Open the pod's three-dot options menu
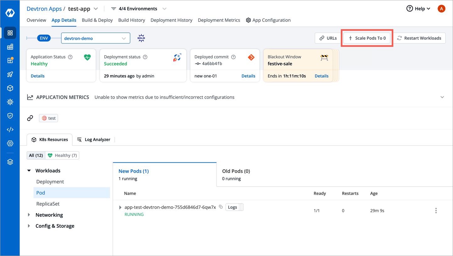This screenshot has width=453, height=256. (x=436, y=211)
